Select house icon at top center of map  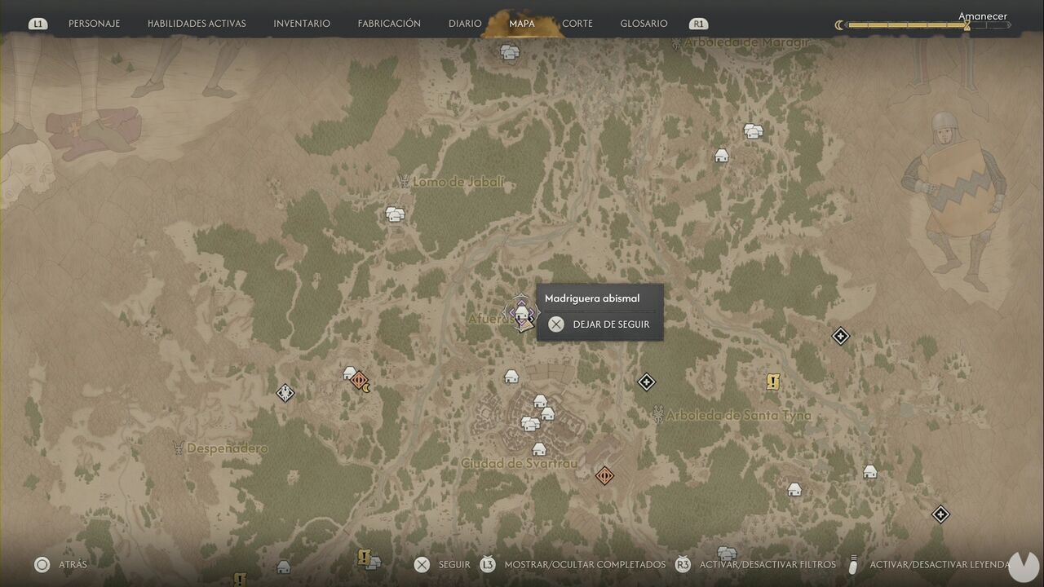[x=510, y=53]
